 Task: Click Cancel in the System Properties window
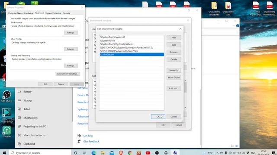(61, 84)
